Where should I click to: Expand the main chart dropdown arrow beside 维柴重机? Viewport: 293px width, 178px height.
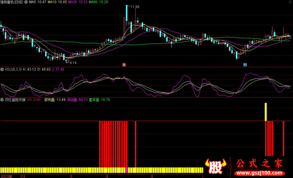click(x=26, y=2)
